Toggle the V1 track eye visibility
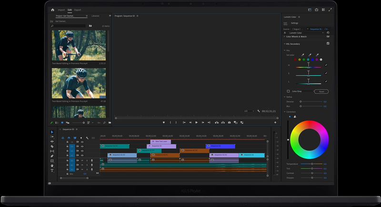This screenshot has height=207, width=381. click(x=82, y=155)
